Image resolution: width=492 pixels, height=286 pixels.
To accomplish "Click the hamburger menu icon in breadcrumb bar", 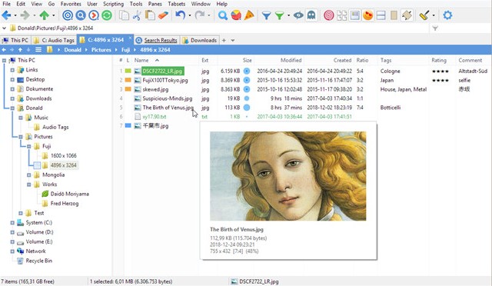I will tap(38, 50).
